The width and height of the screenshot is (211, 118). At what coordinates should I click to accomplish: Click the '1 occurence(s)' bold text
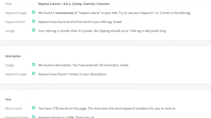click(x=63, y=13)
